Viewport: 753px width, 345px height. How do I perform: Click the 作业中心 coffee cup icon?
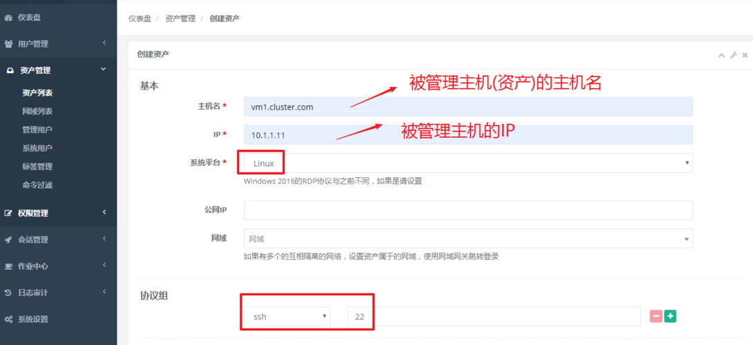(x=8, y=266)
